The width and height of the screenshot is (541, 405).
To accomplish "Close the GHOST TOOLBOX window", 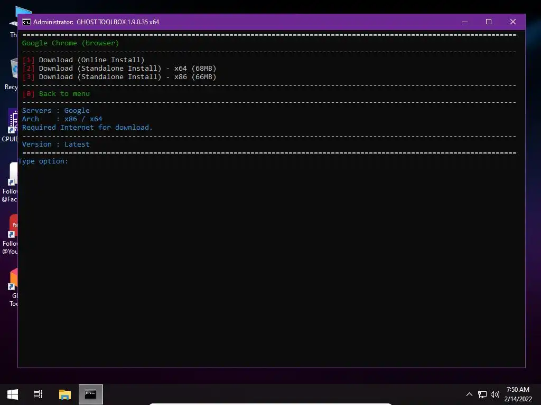I will [512, 22].
